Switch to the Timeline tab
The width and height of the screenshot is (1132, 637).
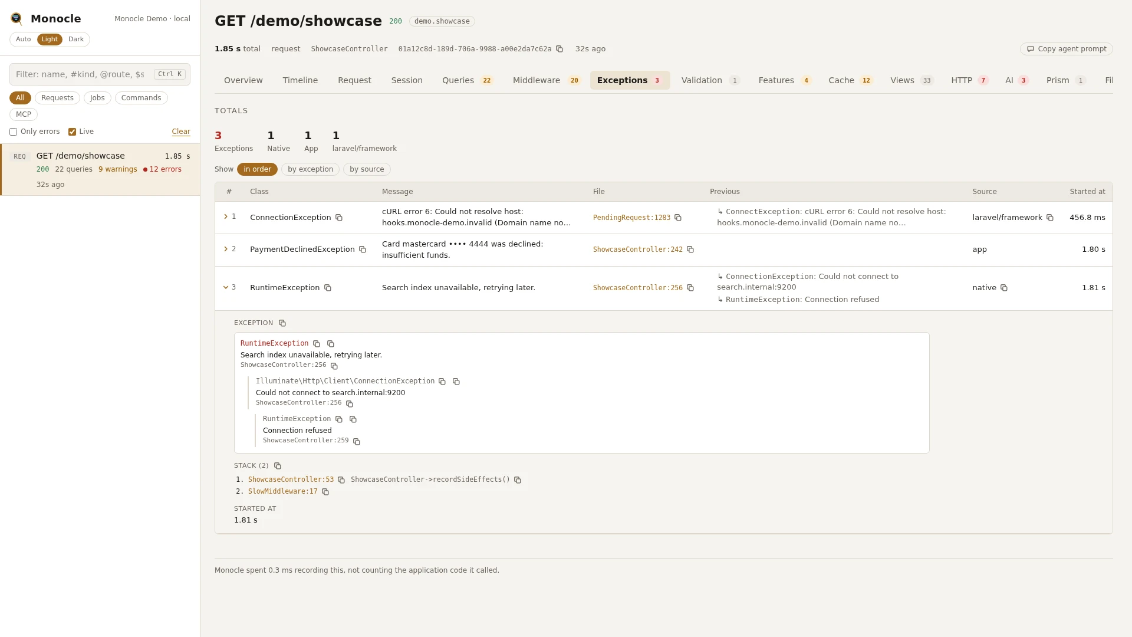tap(300, 80)
